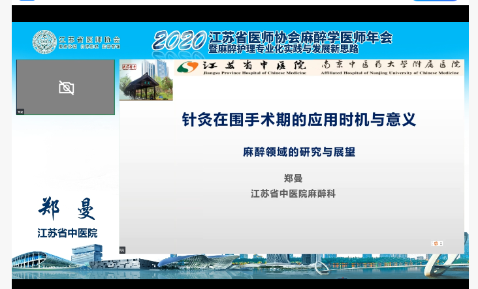Click the 南京中医药大学附属医院 header text
Screen dimensions: 478x289
coord(392,65)
